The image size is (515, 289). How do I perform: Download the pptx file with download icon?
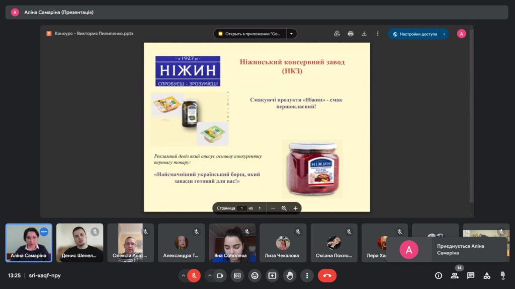coord(364,34)
